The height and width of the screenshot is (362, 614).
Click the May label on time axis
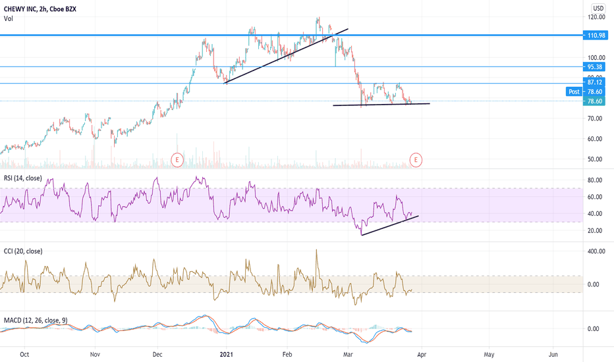point(489,355)
